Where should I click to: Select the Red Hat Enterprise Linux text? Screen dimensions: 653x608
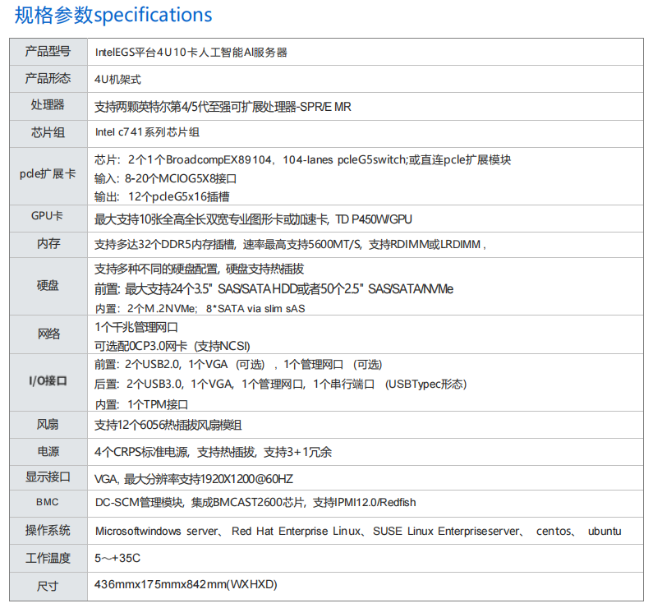pos(296,531)
